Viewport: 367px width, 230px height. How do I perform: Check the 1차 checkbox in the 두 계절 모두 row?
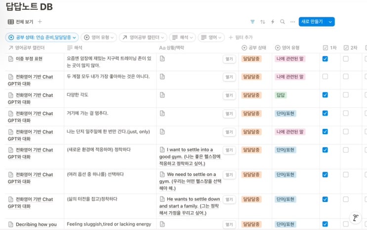(325, 77)
